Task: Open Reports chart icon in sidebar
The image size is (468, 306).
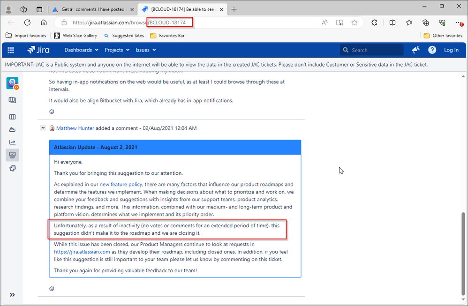Action: click(12, 142)
